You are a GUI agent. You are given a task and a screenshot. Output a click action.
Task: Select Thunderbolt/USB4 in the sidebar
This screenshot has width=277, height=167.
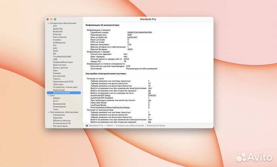click(62, 57)
